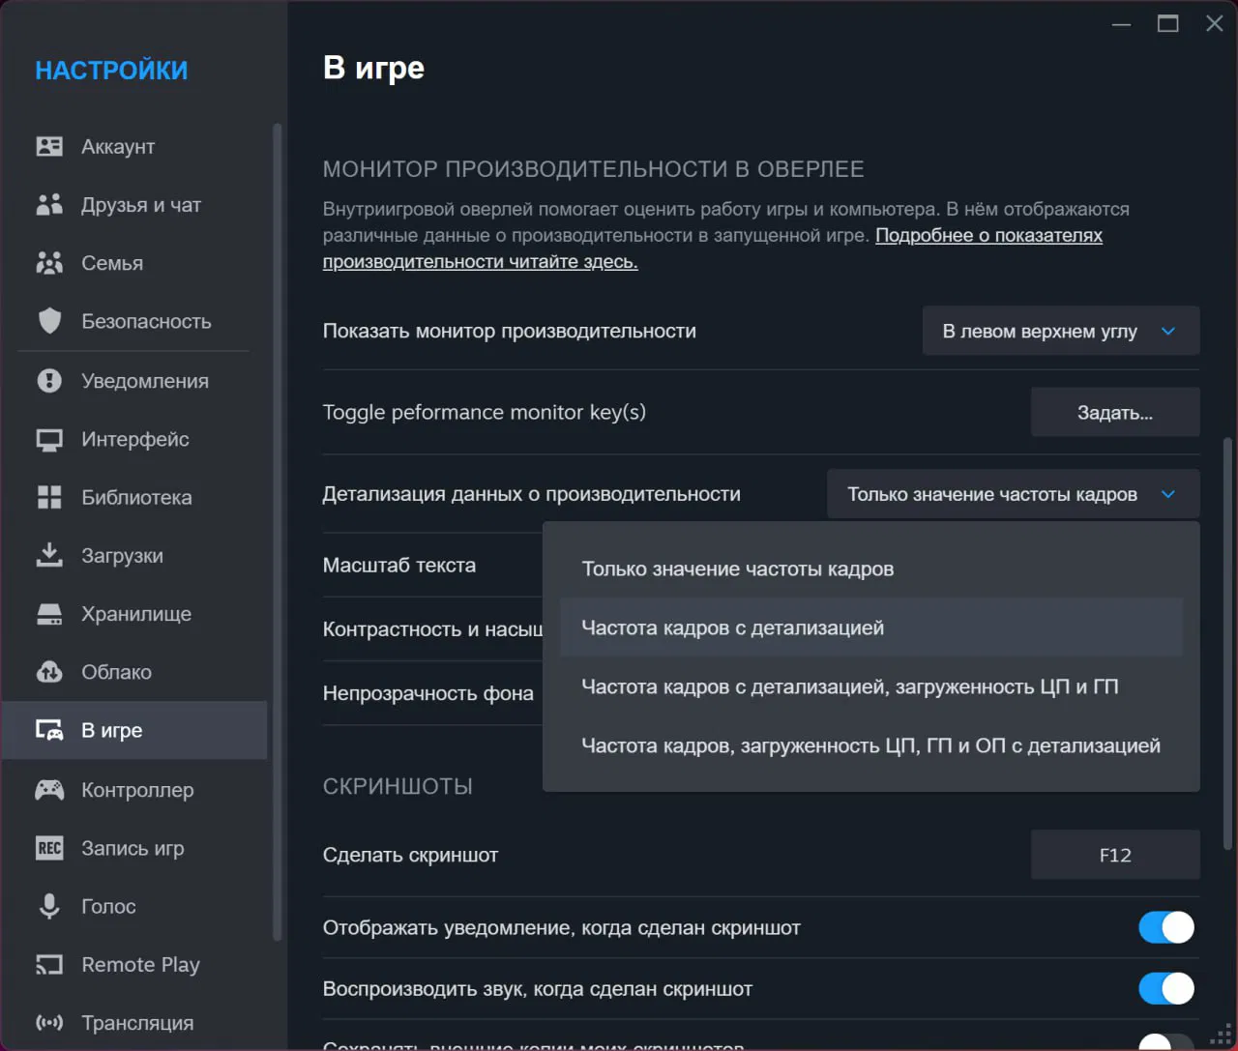Click the Account card icon in sidebar
The image size is (1238, 1051).
(49, 146)
